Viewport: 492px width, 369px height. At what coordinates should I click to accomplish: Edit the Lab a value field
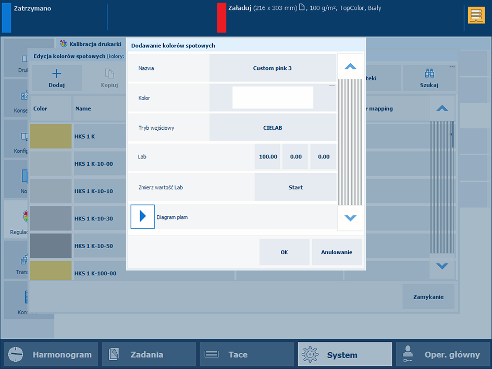[x=296, y=156]
